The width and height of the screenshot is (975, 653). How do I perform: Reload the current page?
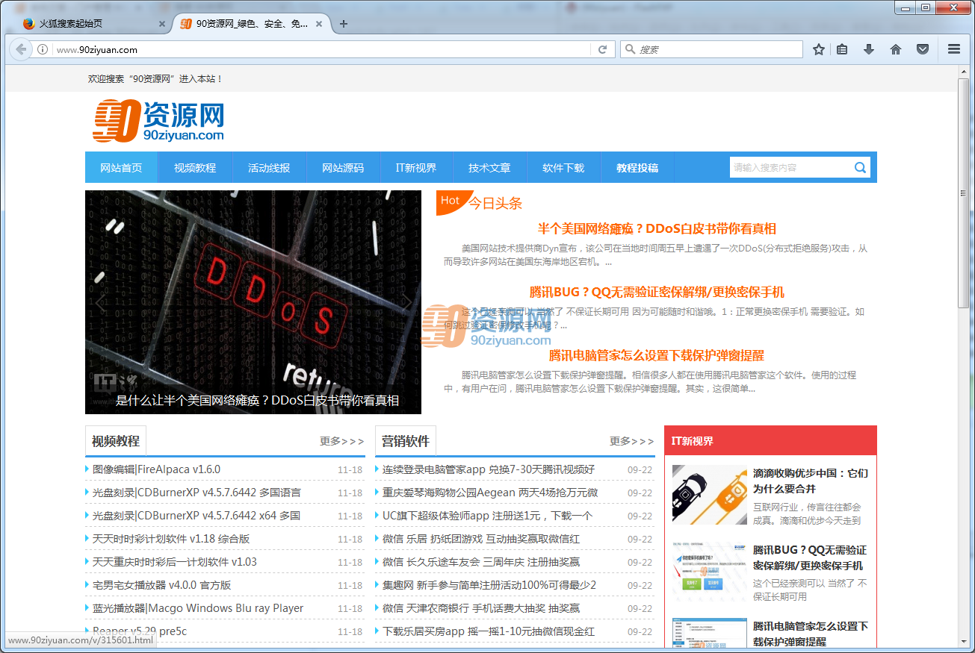[x=602, y=49]
